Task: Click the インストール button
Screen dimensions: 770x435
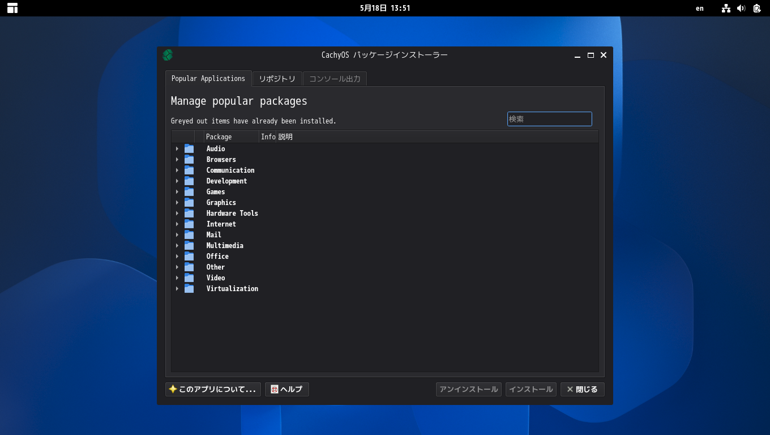Action: 531,389
